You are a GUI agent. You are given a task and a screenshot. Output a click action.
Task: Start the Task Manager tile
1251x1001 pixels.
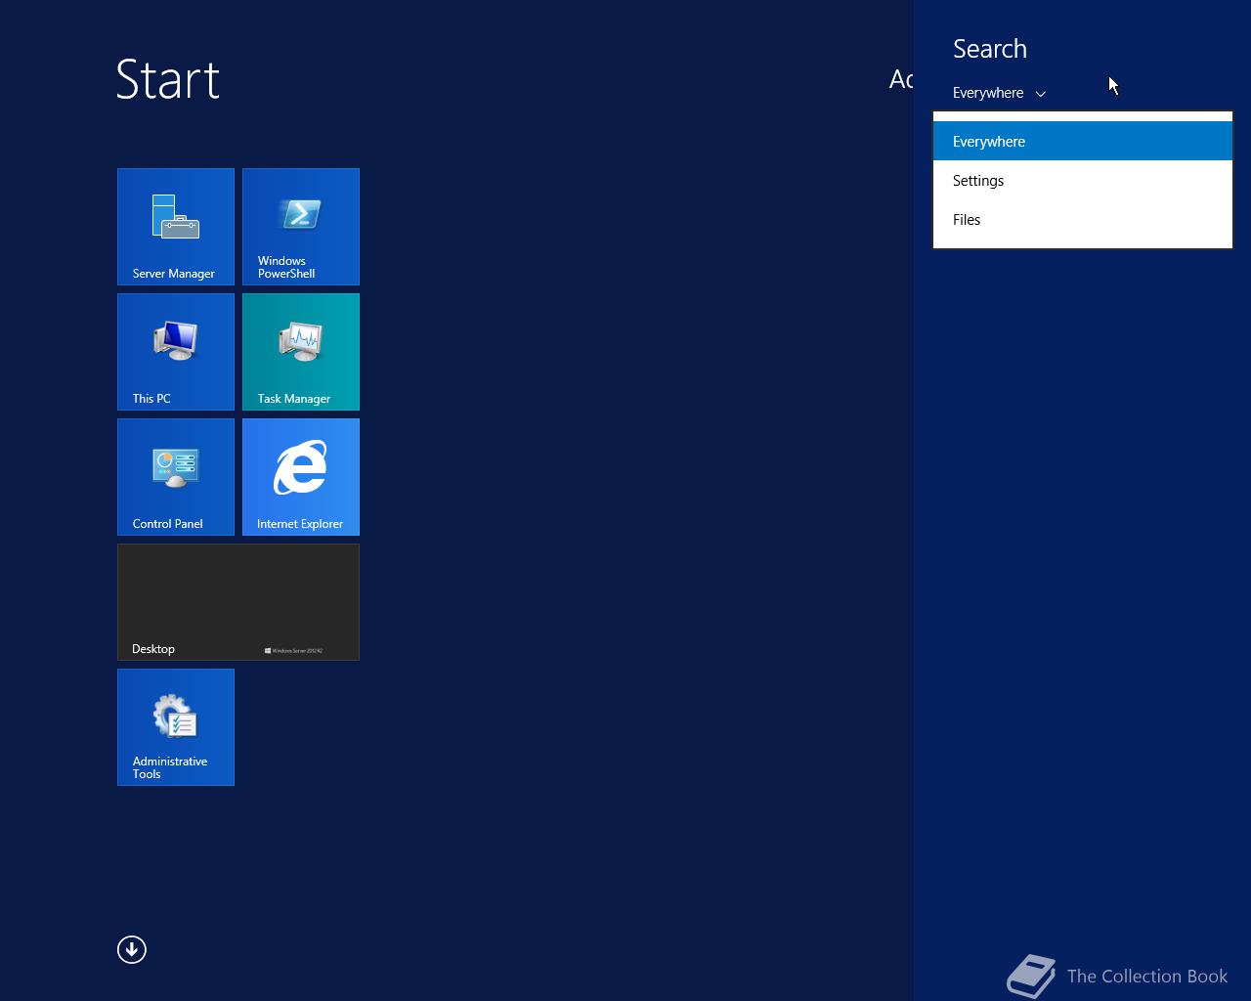pos(301,352)
